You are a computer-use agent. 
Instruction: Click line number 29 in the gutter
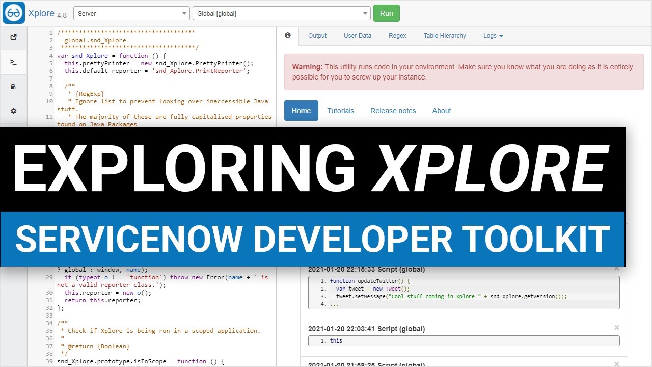[x=49, y=277]
